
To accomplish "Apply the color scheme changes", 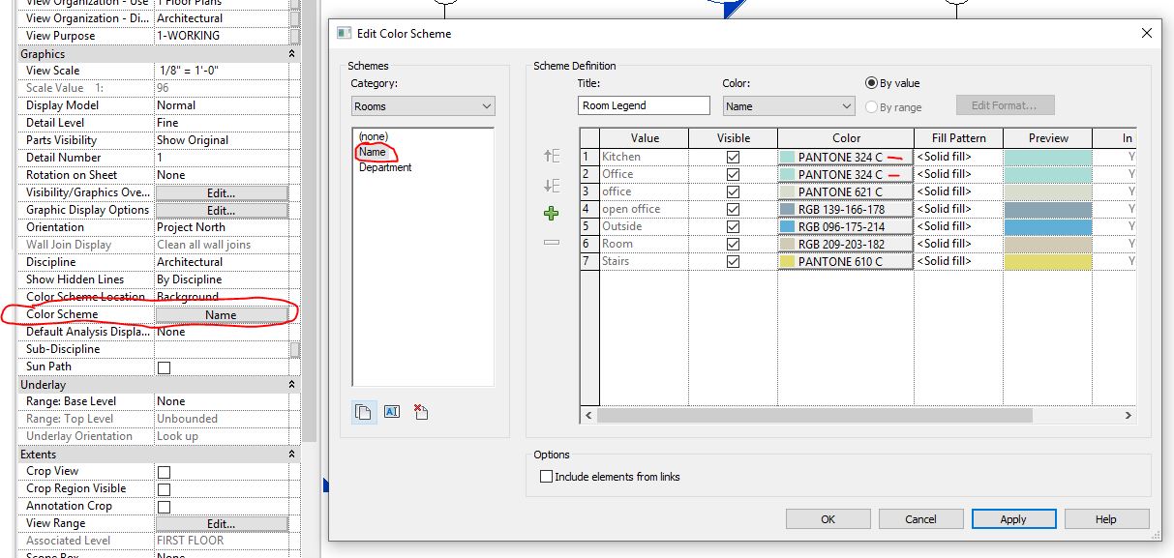I will point(1013,518).
